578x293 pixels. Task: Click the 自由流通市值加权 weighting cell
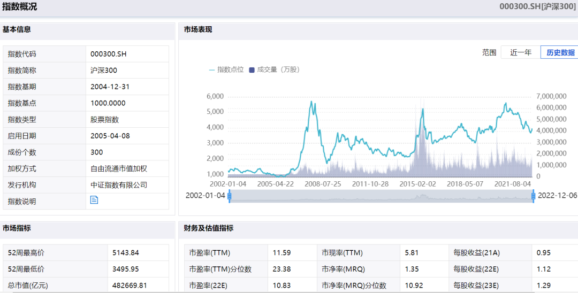119,168
